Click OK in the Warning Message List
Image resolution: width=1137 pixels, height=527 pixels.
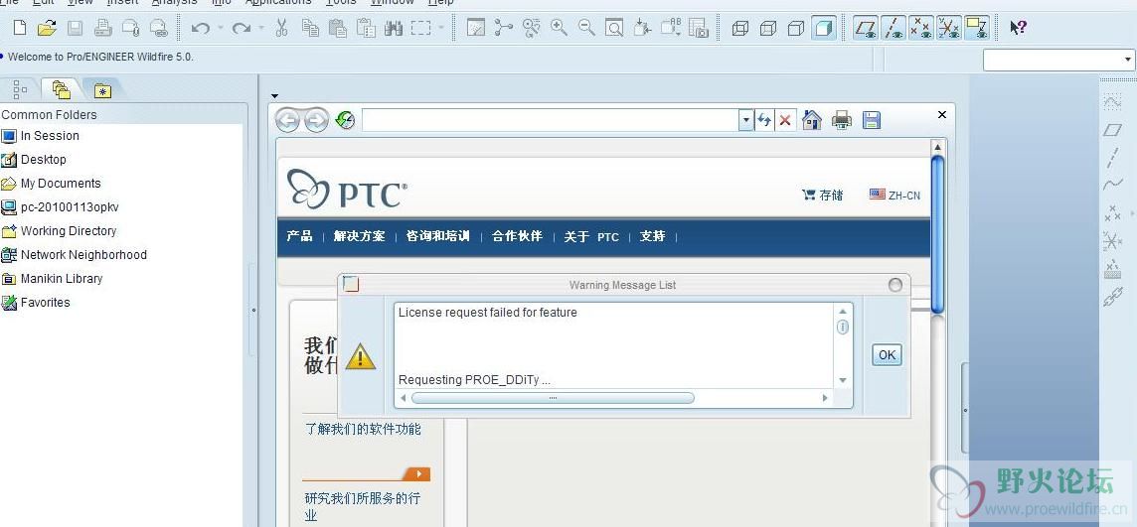point(887,354)
